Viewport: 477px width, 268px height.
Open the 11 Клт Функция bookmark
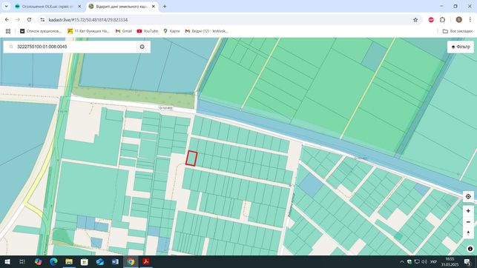point(88,31)
